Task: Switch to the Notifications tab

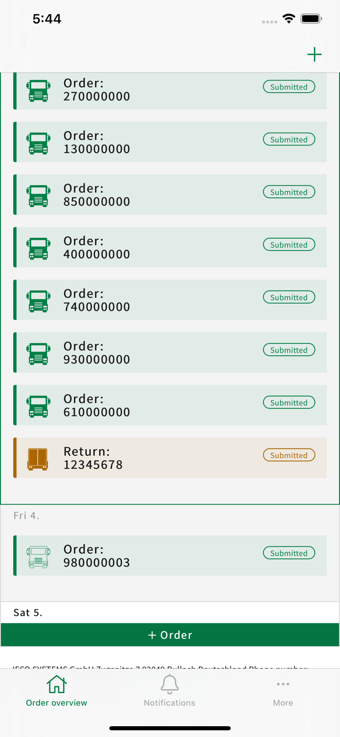Action: coord(169,690)
